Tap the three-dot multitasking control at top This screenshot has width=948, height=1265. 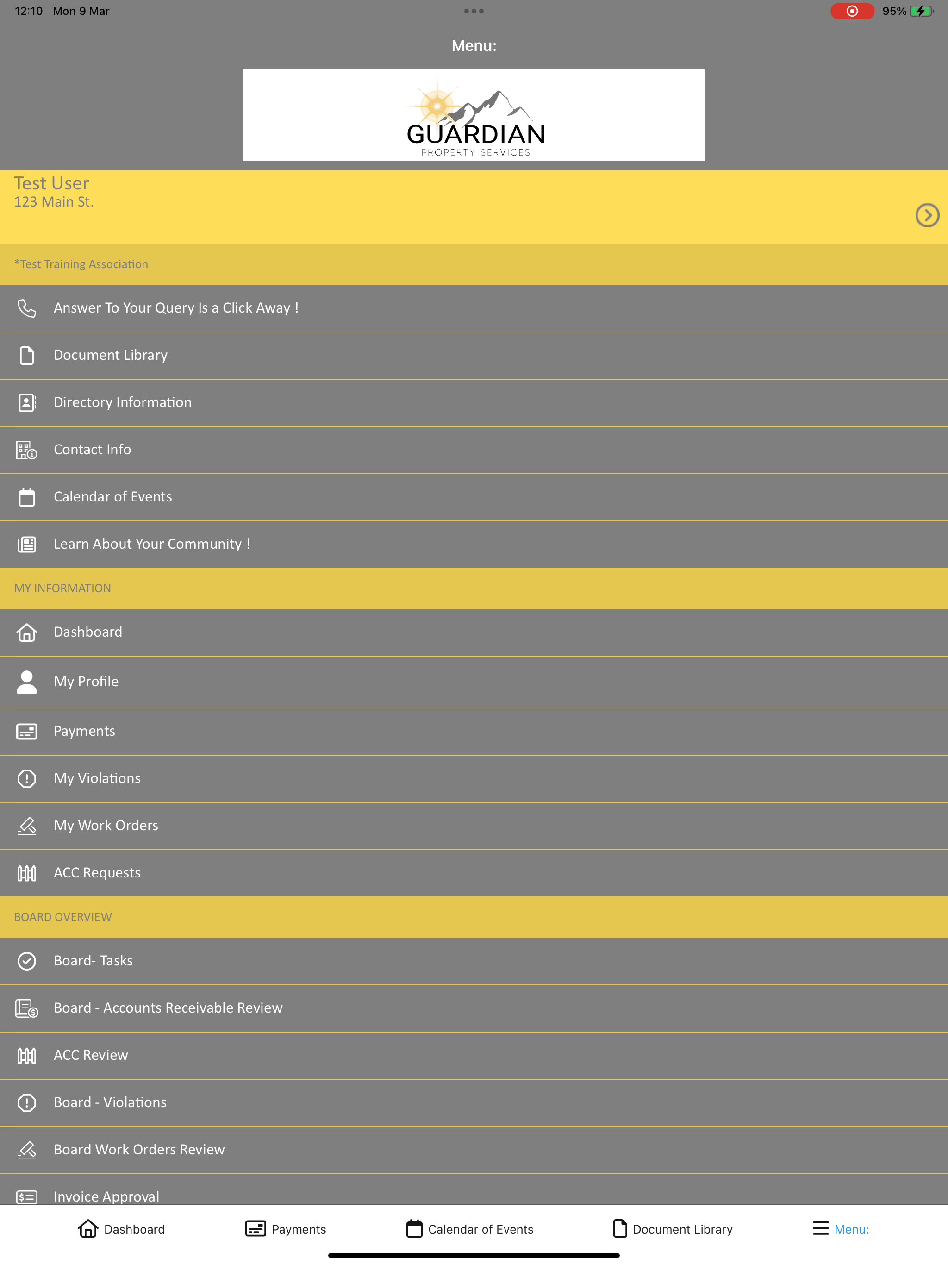474,11
